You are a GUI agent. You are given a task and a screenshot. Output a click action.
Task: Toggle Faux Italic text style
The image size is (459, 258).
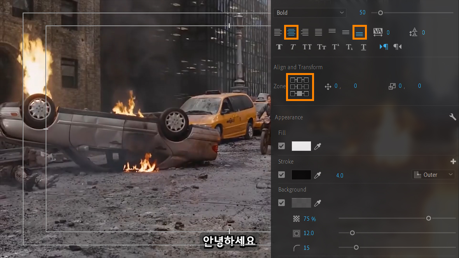click(x=293, y=47)
